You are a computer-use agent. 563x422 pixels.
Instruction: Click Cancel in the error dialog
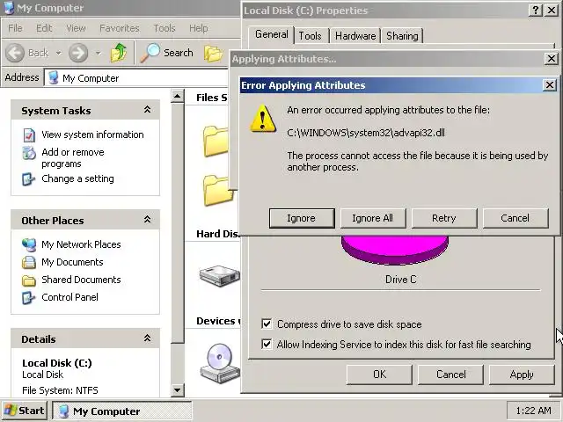515,218
